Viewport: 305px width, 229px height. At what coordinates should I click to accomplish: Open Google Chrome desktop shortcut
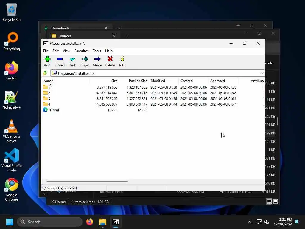pyautogui.click(x=12, y=190)
